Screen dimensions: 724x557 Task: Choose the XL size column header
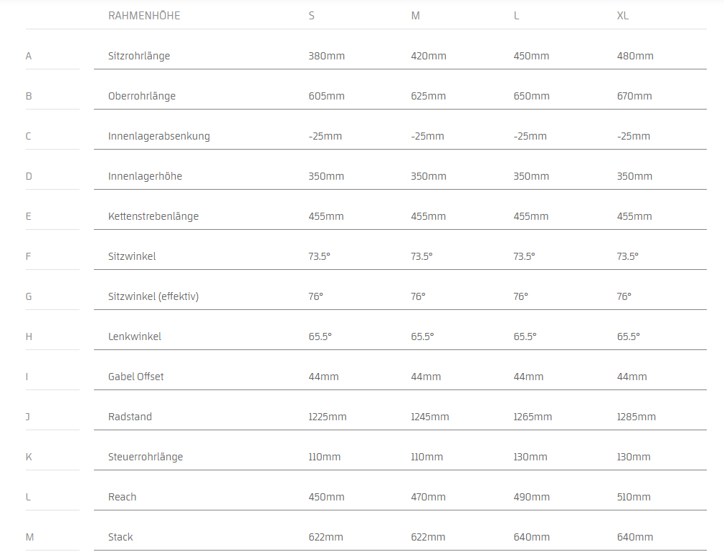point(622,16)
